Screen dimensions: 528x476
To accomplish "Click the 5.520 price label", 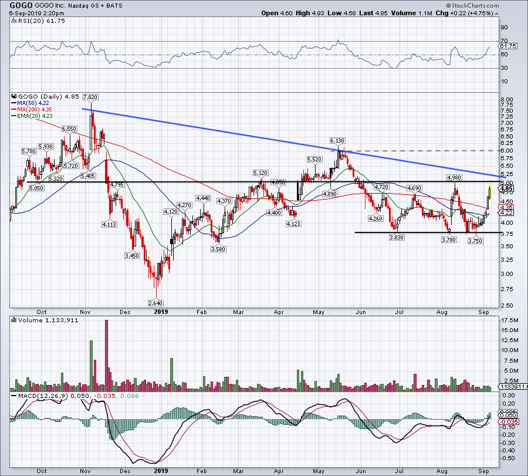I will [x=314, y=159].
